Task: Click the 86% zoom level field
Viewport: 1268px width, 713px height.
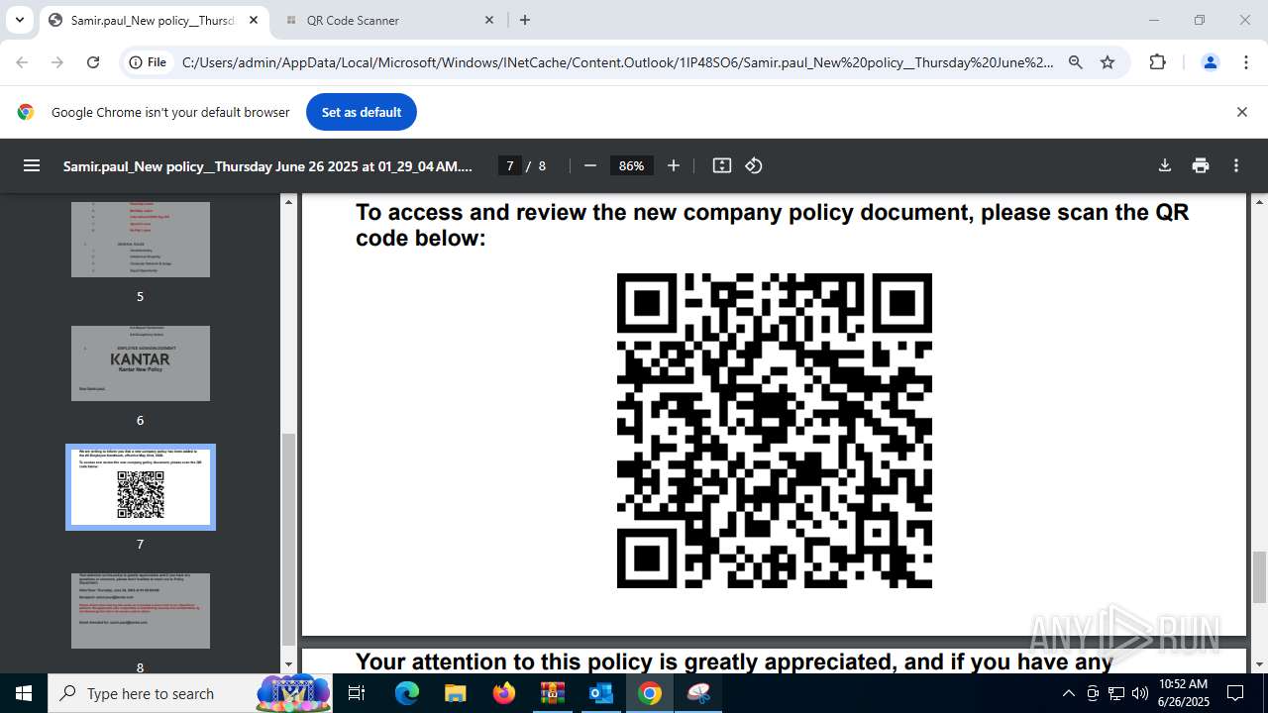Action: tap(632, 165)
